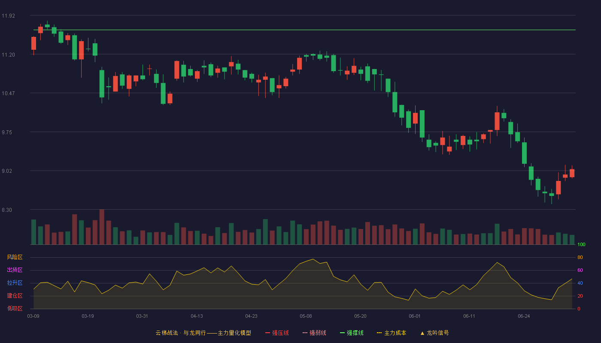The image size is (601, 343).
Task: Toggle the 主力成本 legend item
Action: tap(392, 333)
